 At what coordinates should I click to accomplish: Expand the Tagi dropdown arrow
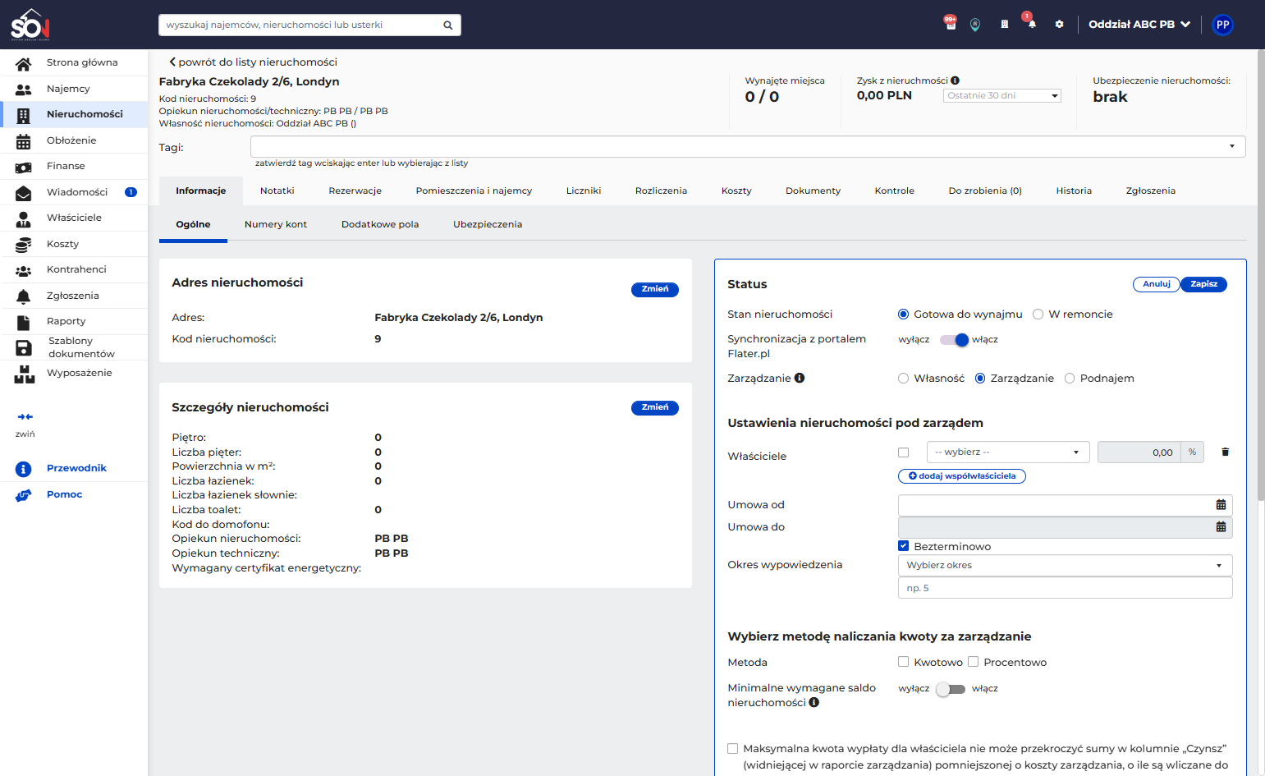click(1231, 146)
